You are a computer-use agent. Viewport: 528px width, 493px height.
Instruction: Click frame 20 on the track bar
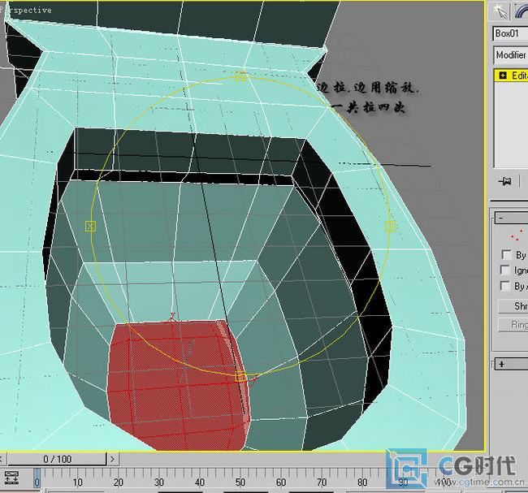click(119, 482)
